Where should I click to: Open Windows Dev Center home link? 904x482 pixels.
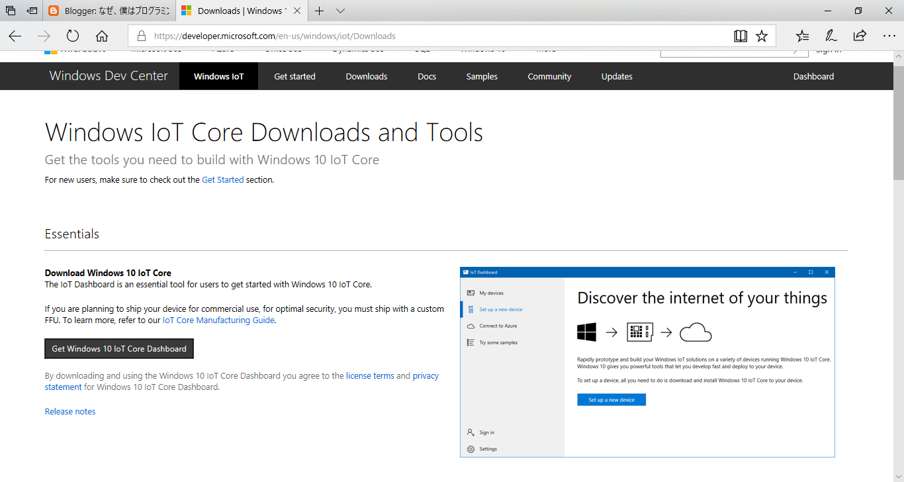(x=109, y=76)
